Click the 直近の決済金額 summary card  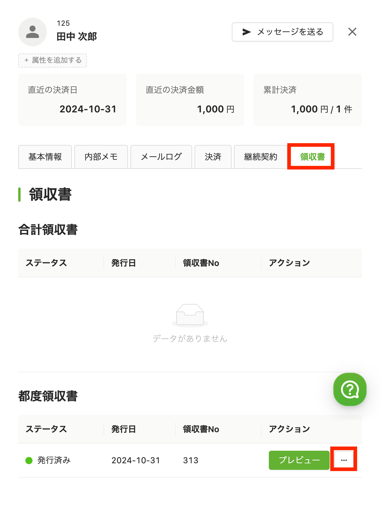tap(190, 100)
